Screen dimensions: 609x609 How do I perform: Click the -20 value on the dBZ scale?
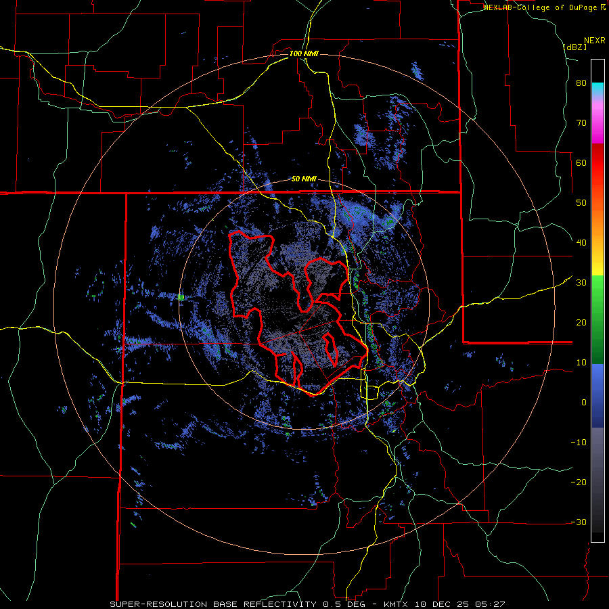point(579,482)
